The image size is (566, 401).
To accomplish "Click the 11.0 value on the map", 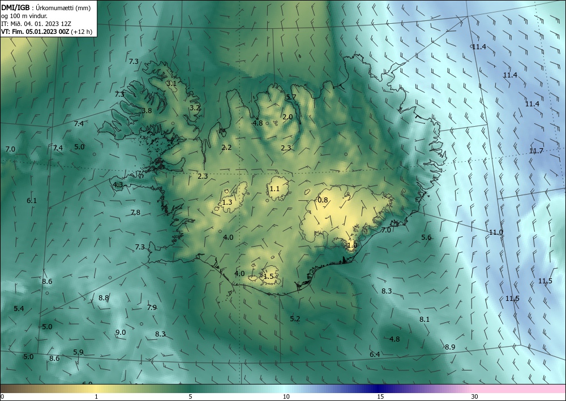I will coord(496,232).
